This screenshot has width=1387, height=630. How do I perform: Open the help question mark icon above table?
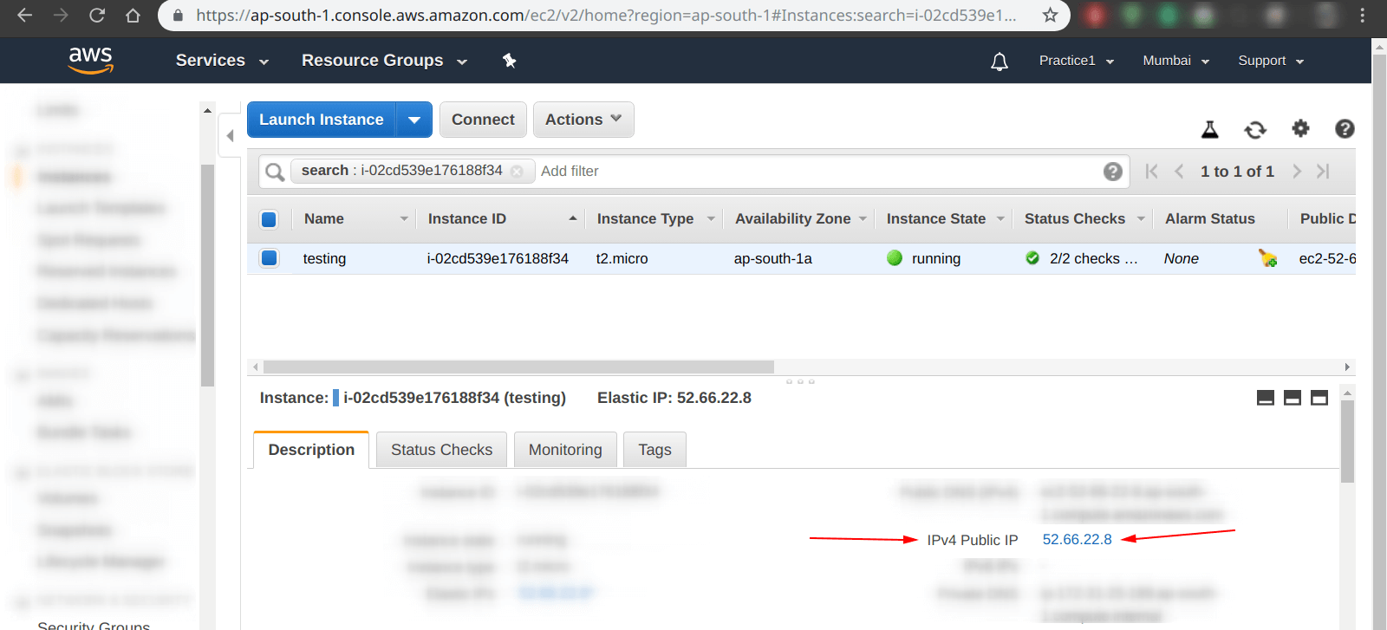pyautogui.click(x=1345, y=128)
